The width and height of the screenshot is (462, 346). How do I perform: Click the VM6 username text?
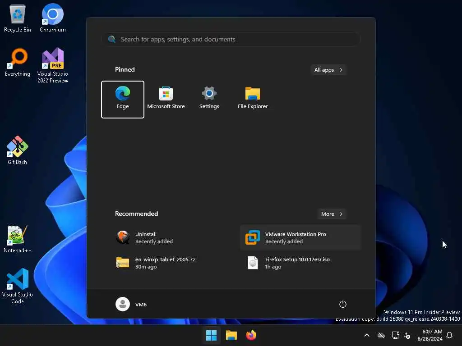pyautogui.click(x=141, y=305)
